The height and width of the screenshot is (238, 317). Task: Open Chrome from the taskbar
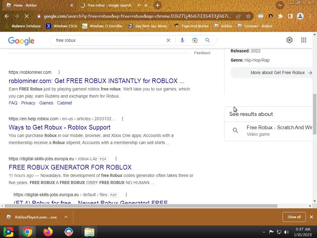pos(27,232)
